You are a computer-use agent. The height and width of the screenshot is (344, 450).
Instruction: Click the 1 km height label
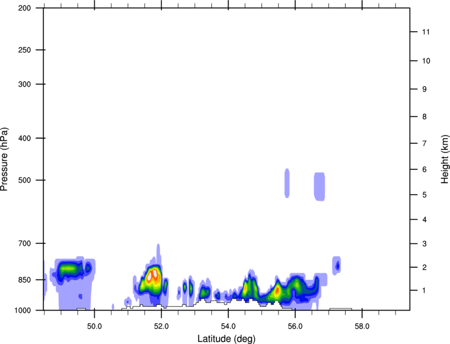424,291
